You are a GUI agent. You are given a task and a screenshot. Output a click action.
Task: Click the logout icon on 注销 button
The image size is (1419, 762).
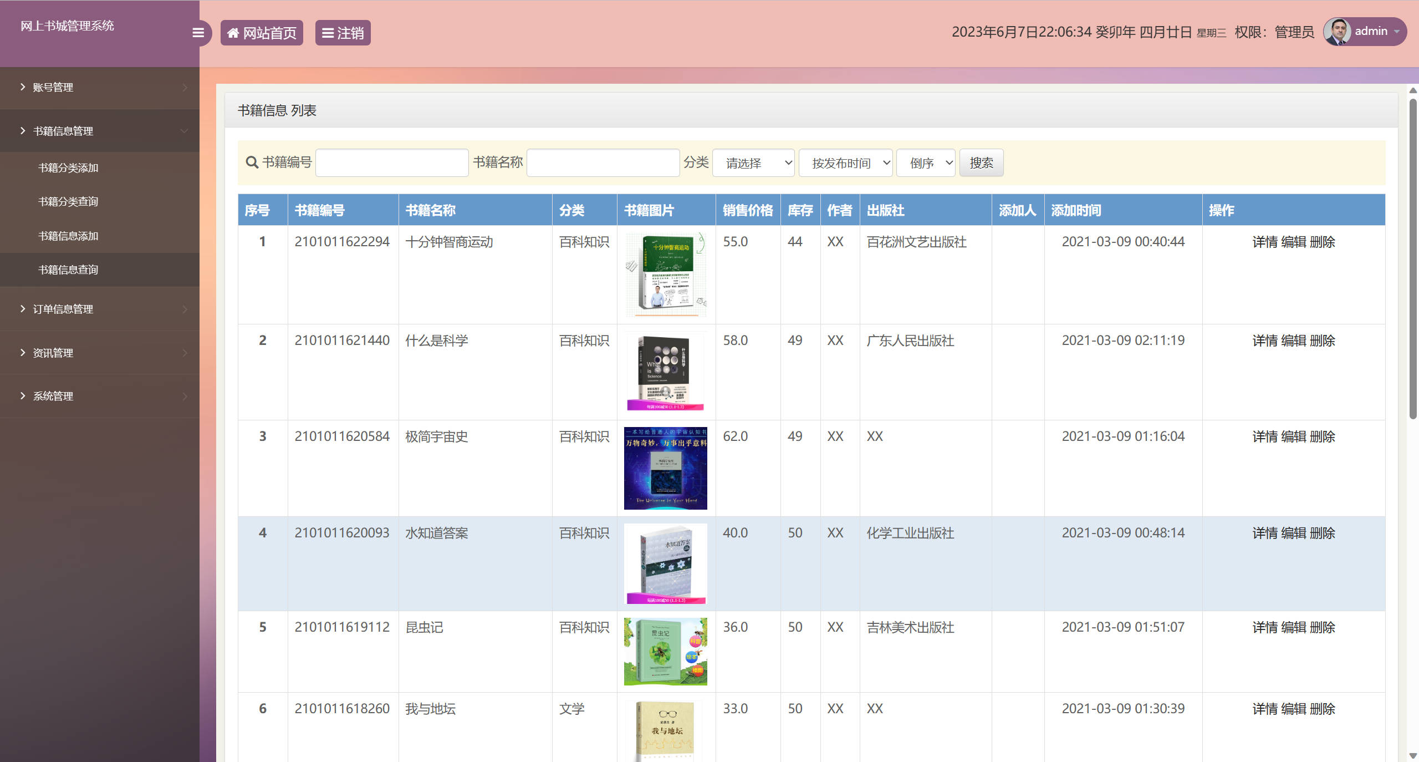click(327, 32)
